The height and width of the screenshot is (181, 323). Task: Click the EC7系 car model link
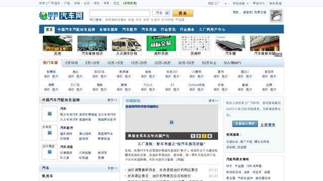pyautogui.click(x=75, y=85)
